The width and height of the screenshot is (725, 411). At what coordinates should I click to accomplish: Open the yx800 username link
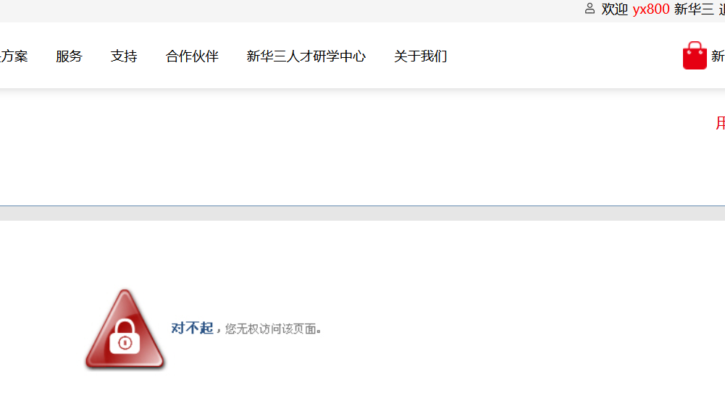[651, 9]
